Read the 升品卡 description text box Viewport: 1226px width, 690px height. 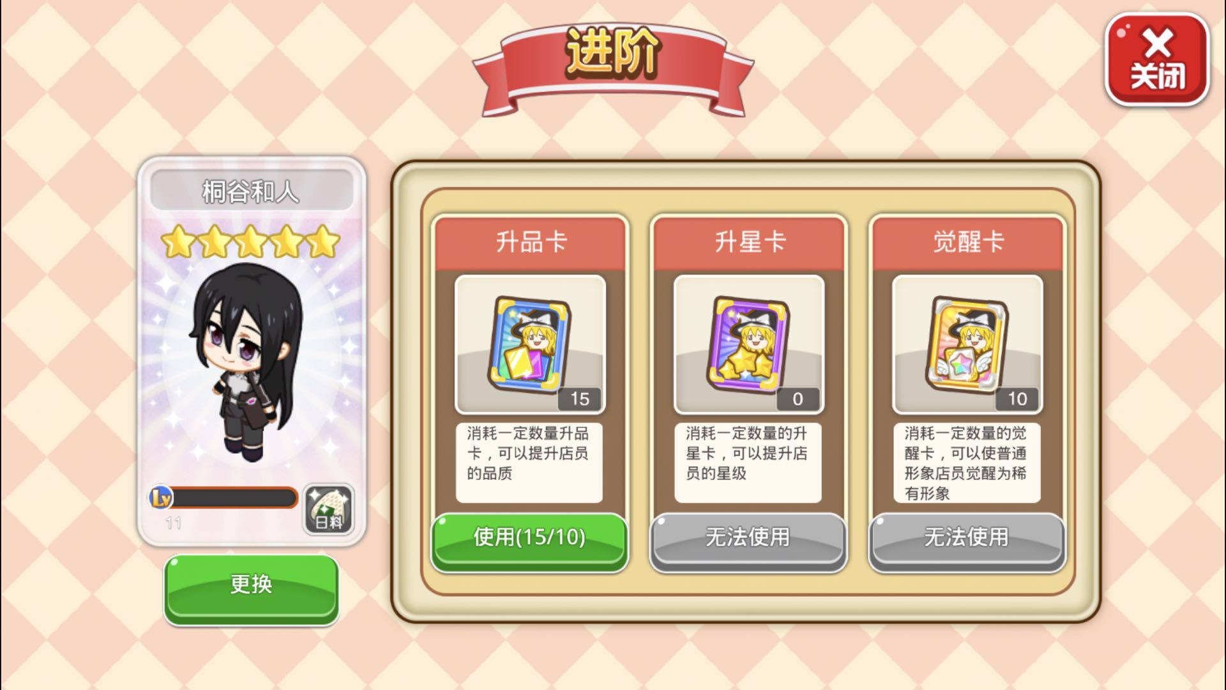[529, 463]
